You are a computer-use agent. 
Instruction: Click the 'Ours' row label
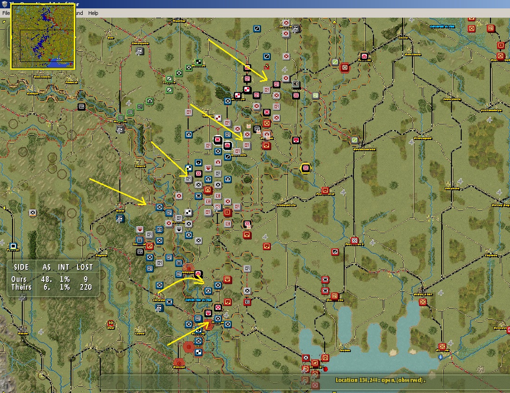19,279
